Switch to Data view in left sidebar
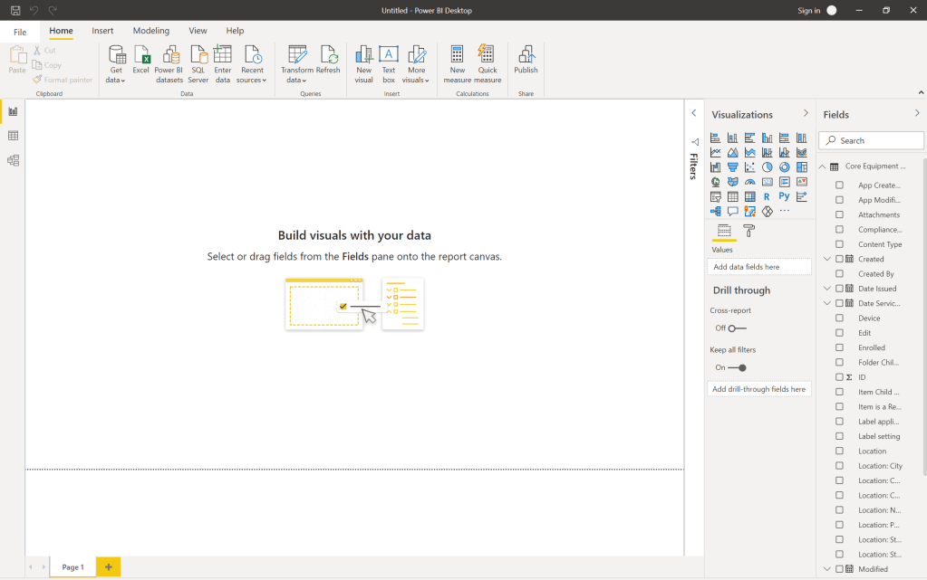Image resolution: width=927 pixels, height=580 pixels. [x=13, y=136]
